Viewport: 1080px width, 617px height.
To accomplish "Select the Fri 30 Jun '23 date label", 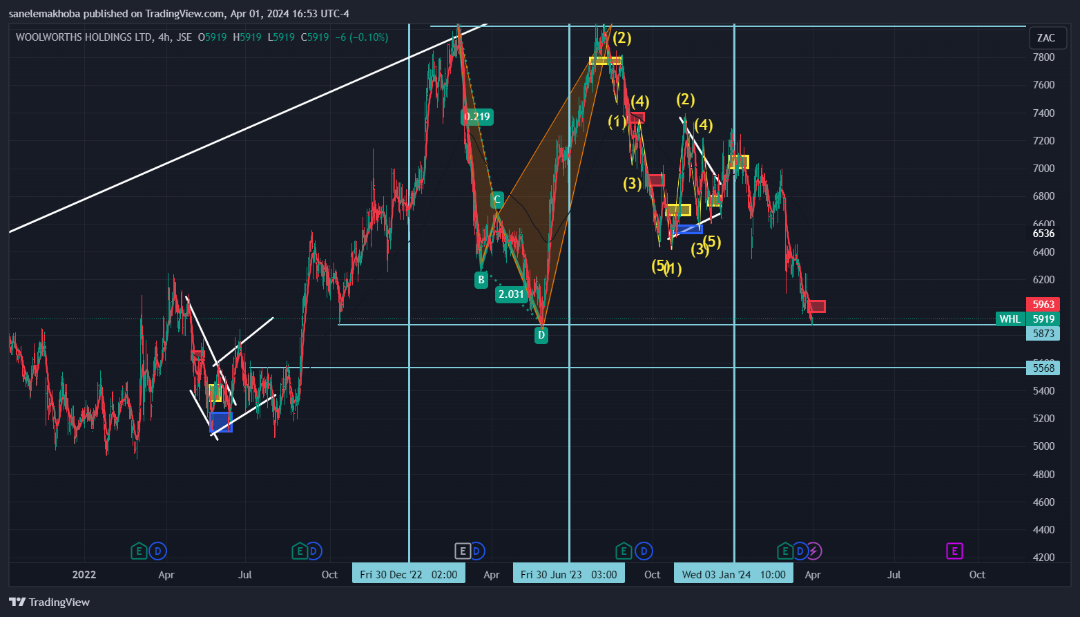I will pyautogui.click(x=569, y=574).
